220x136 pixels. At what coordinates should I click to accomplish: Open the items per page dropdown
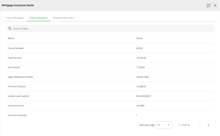point(164,125)
